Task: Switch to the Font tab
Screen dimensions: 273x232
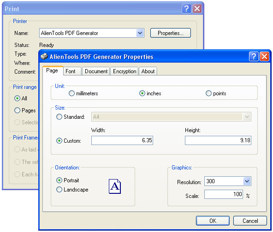Action: click(x=71, y=71)
